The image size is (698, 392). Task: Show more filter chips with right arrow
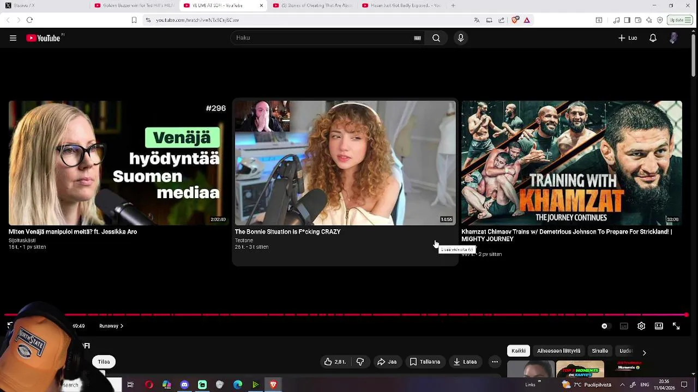tap(644, 353)
